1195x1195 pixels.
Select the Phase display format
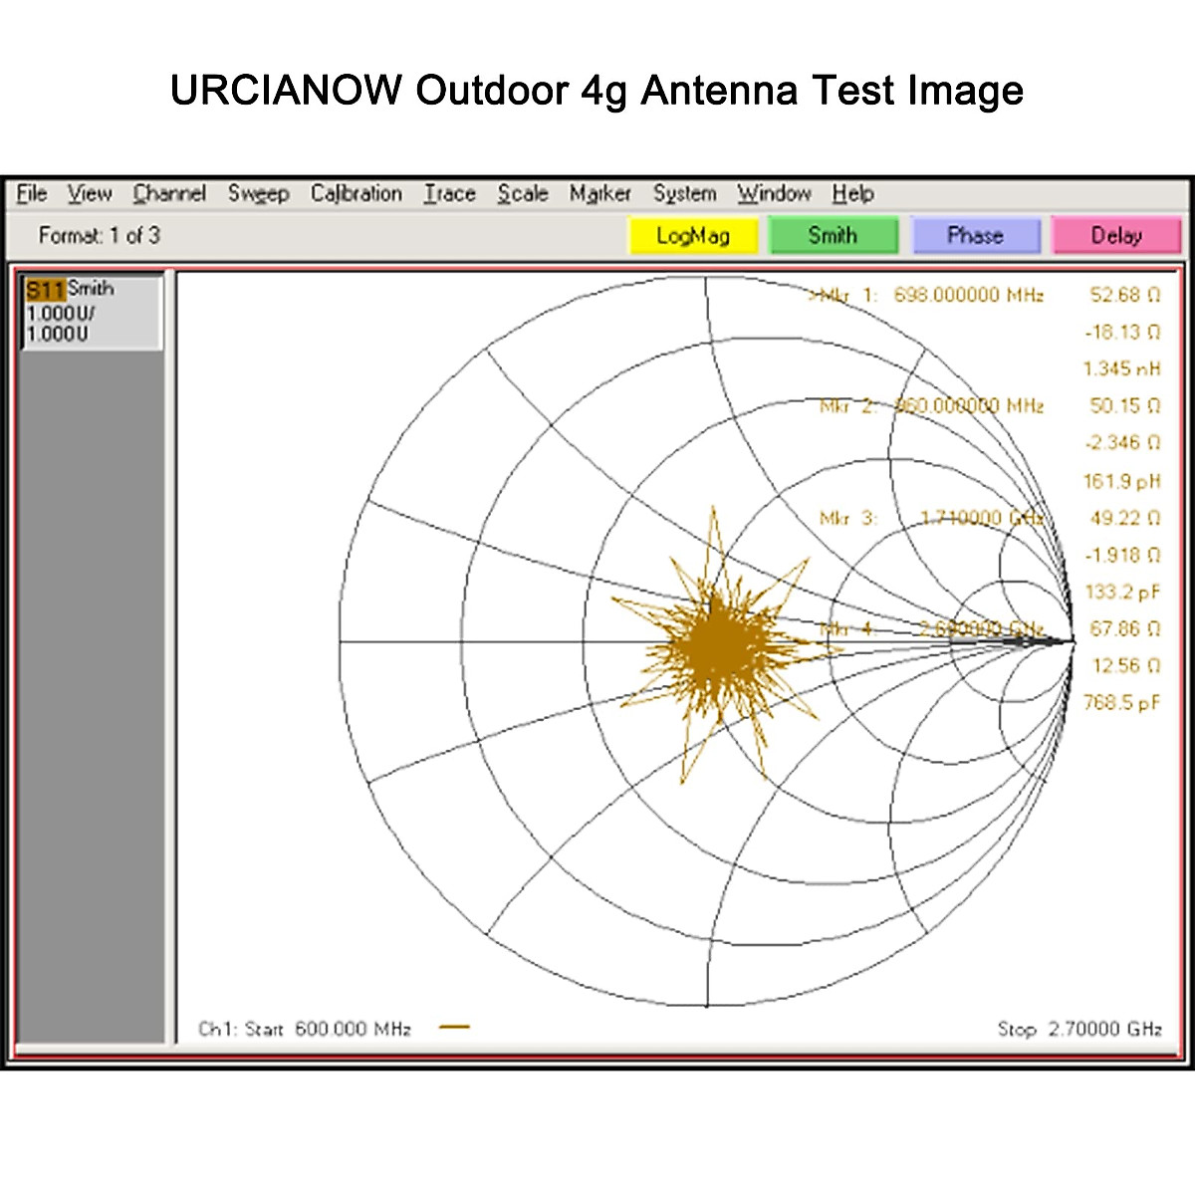(976, 235)
